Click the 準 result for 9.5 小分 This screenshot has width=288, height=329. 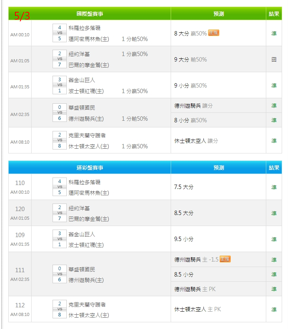click(274, 239)
